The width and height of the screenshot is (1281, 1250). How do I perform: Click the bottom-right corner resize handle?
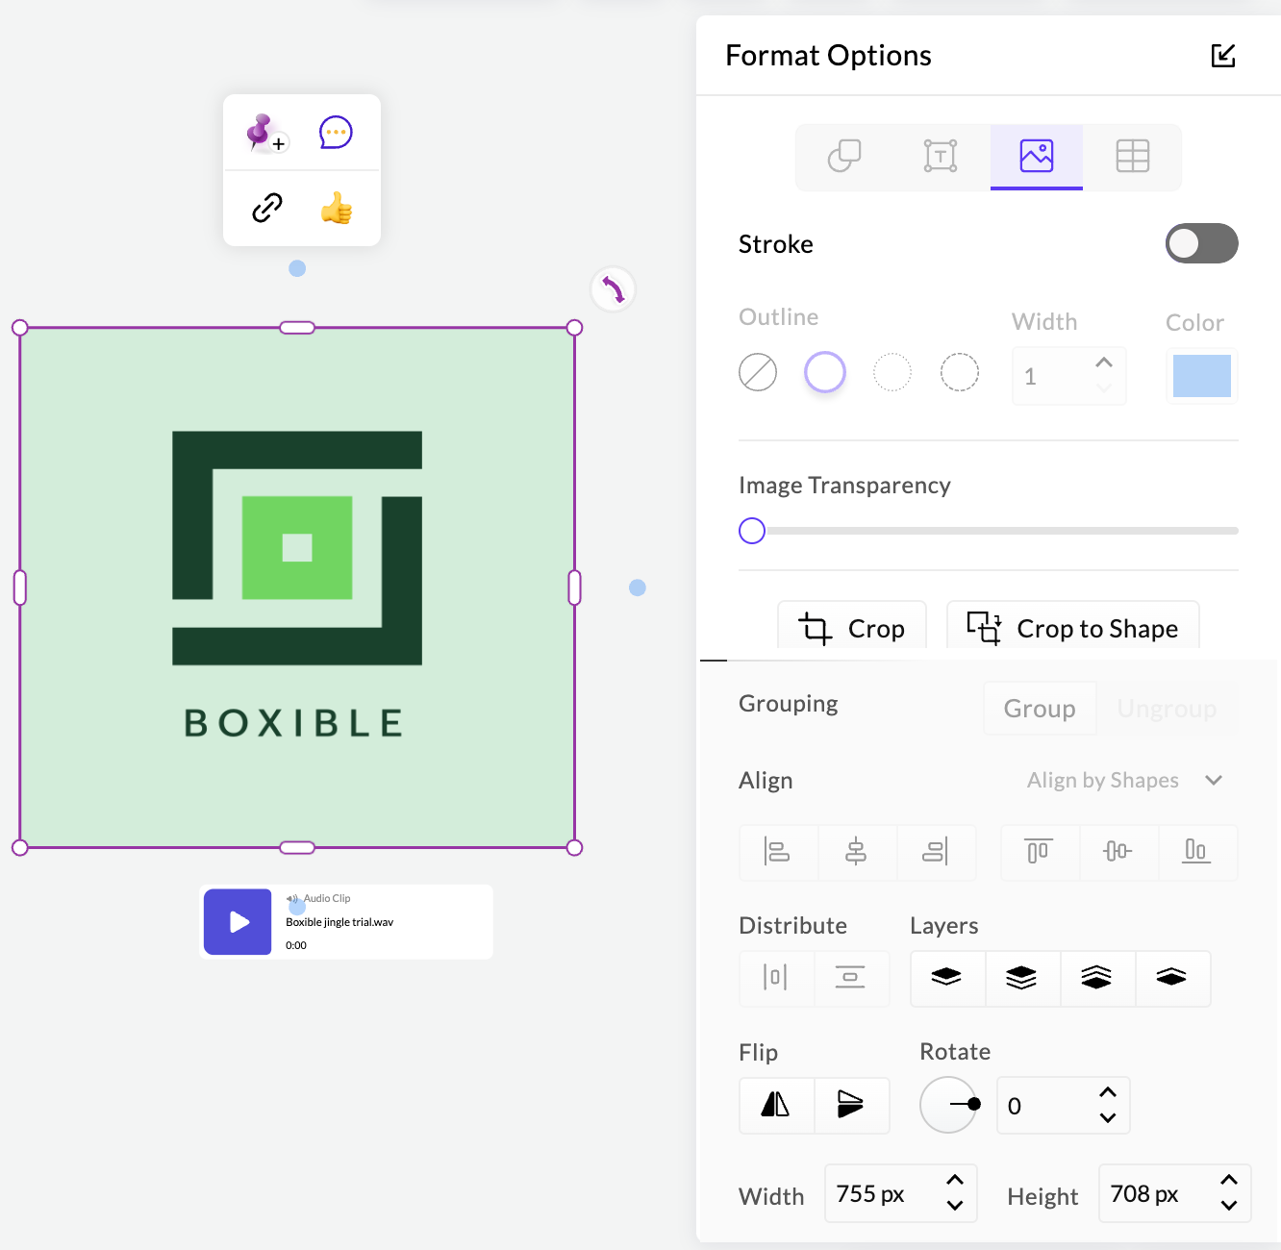click(x=575, y=847)
